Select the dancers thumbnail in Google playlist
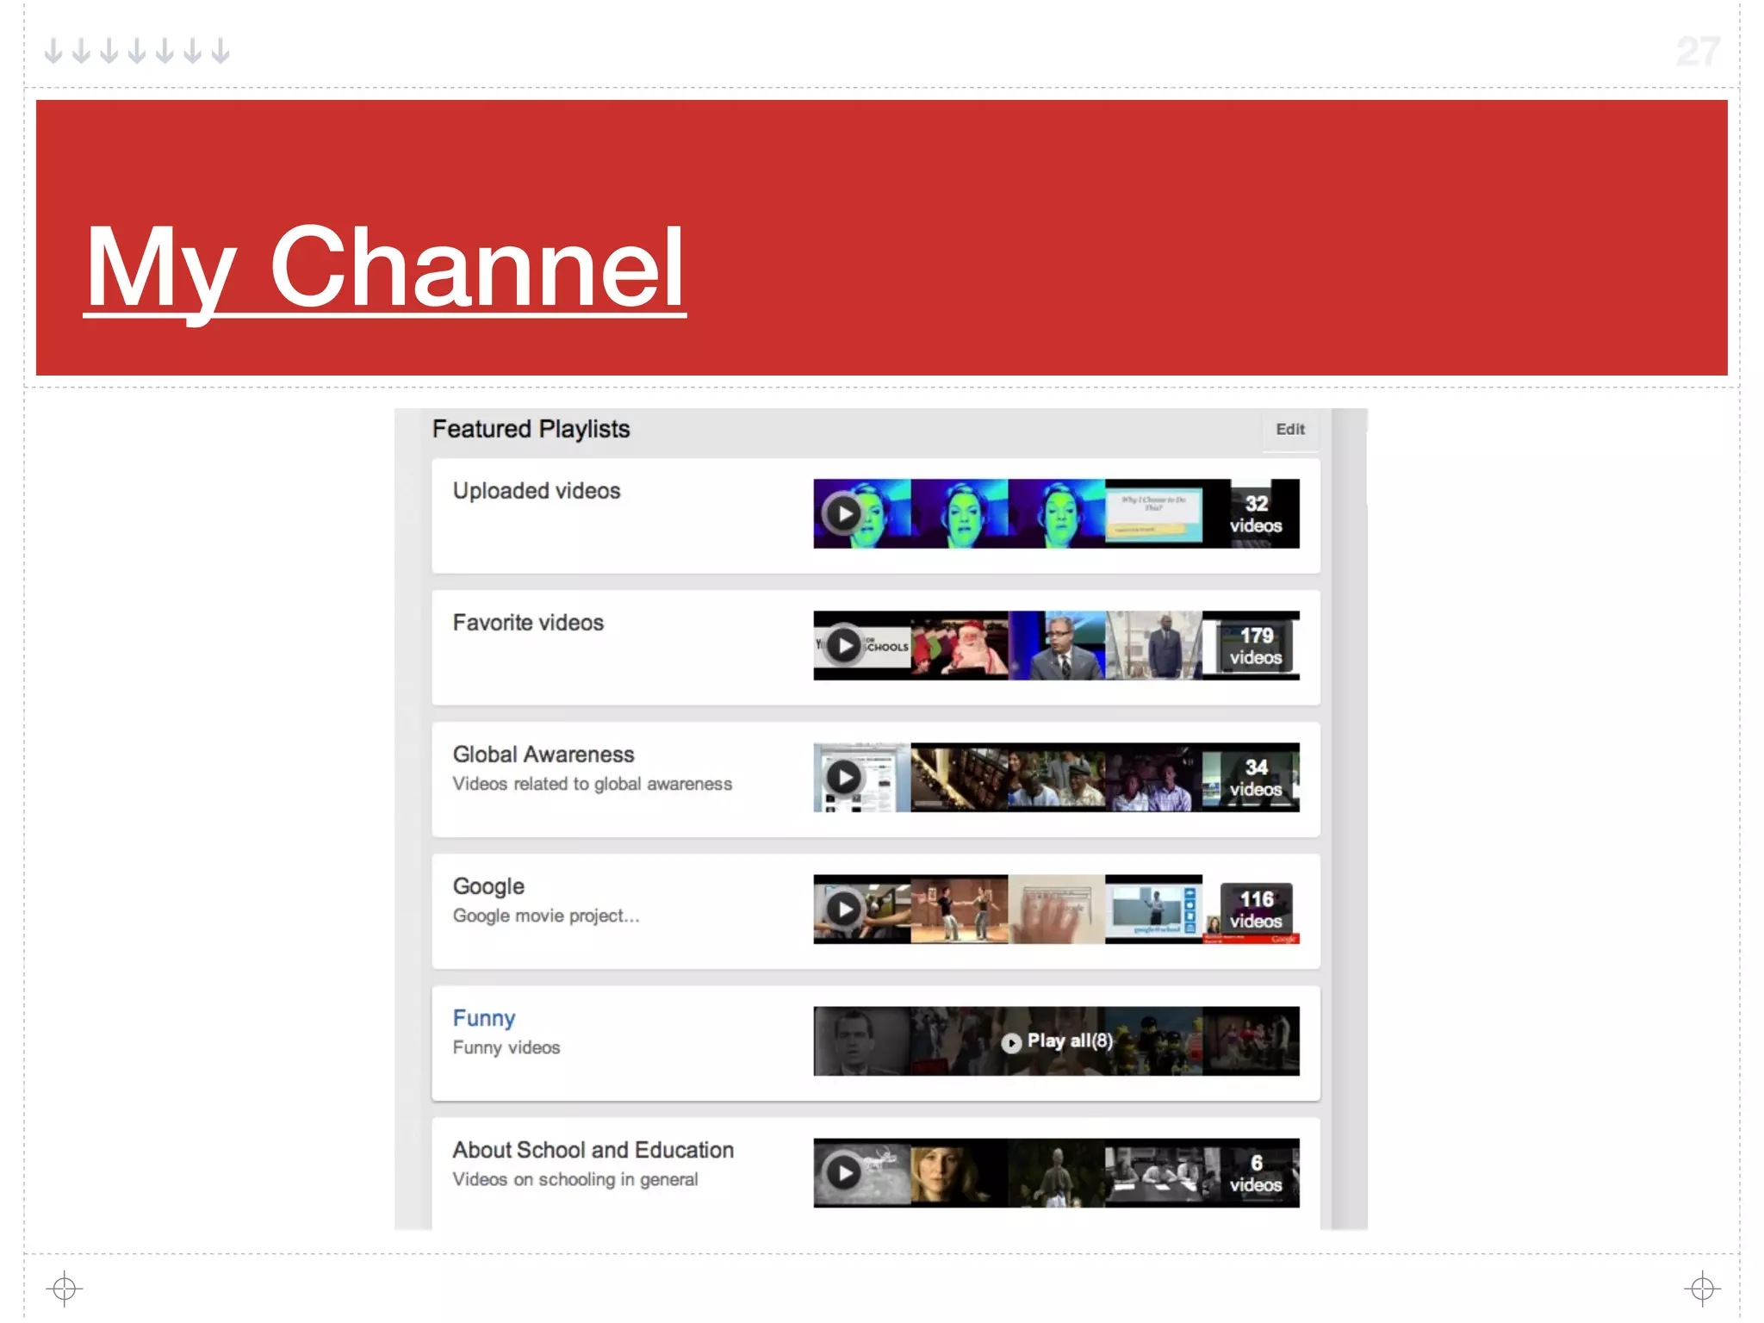The image size is (1764, 1323). tap(960, 910)
